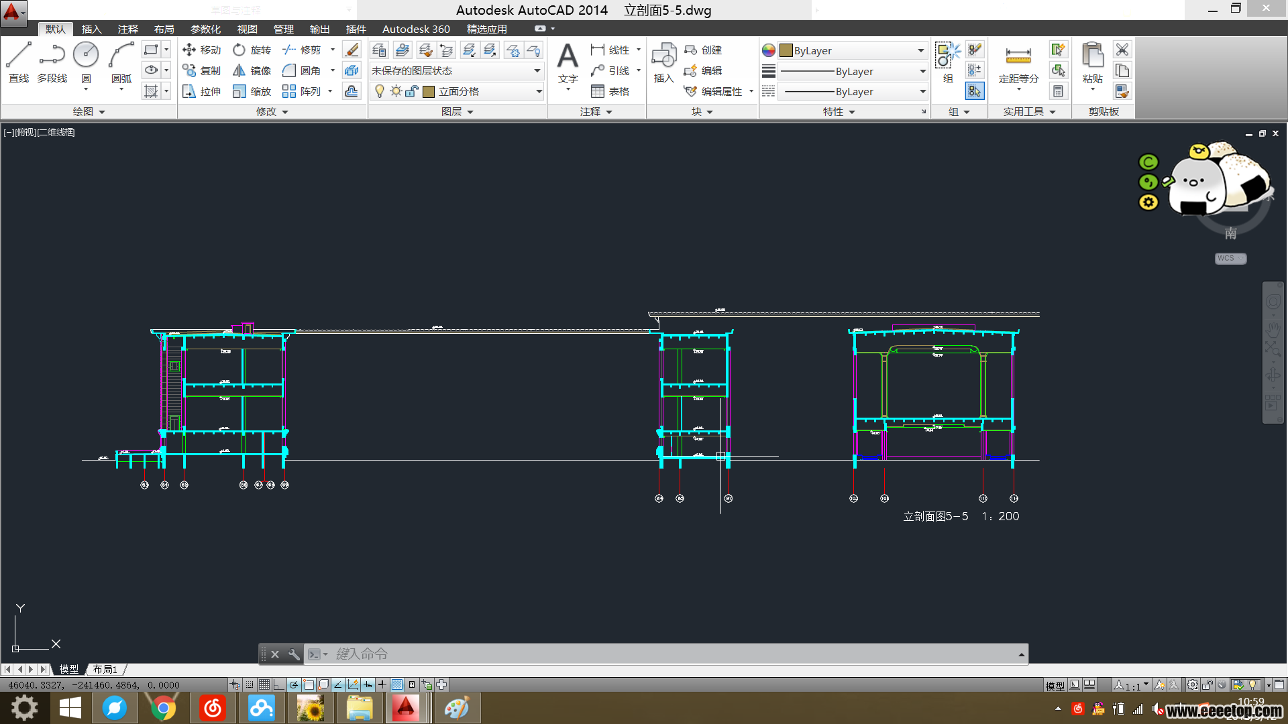Expand the 特性 panel
Viewport: 1288px width, 724px height.
point(839,112)
